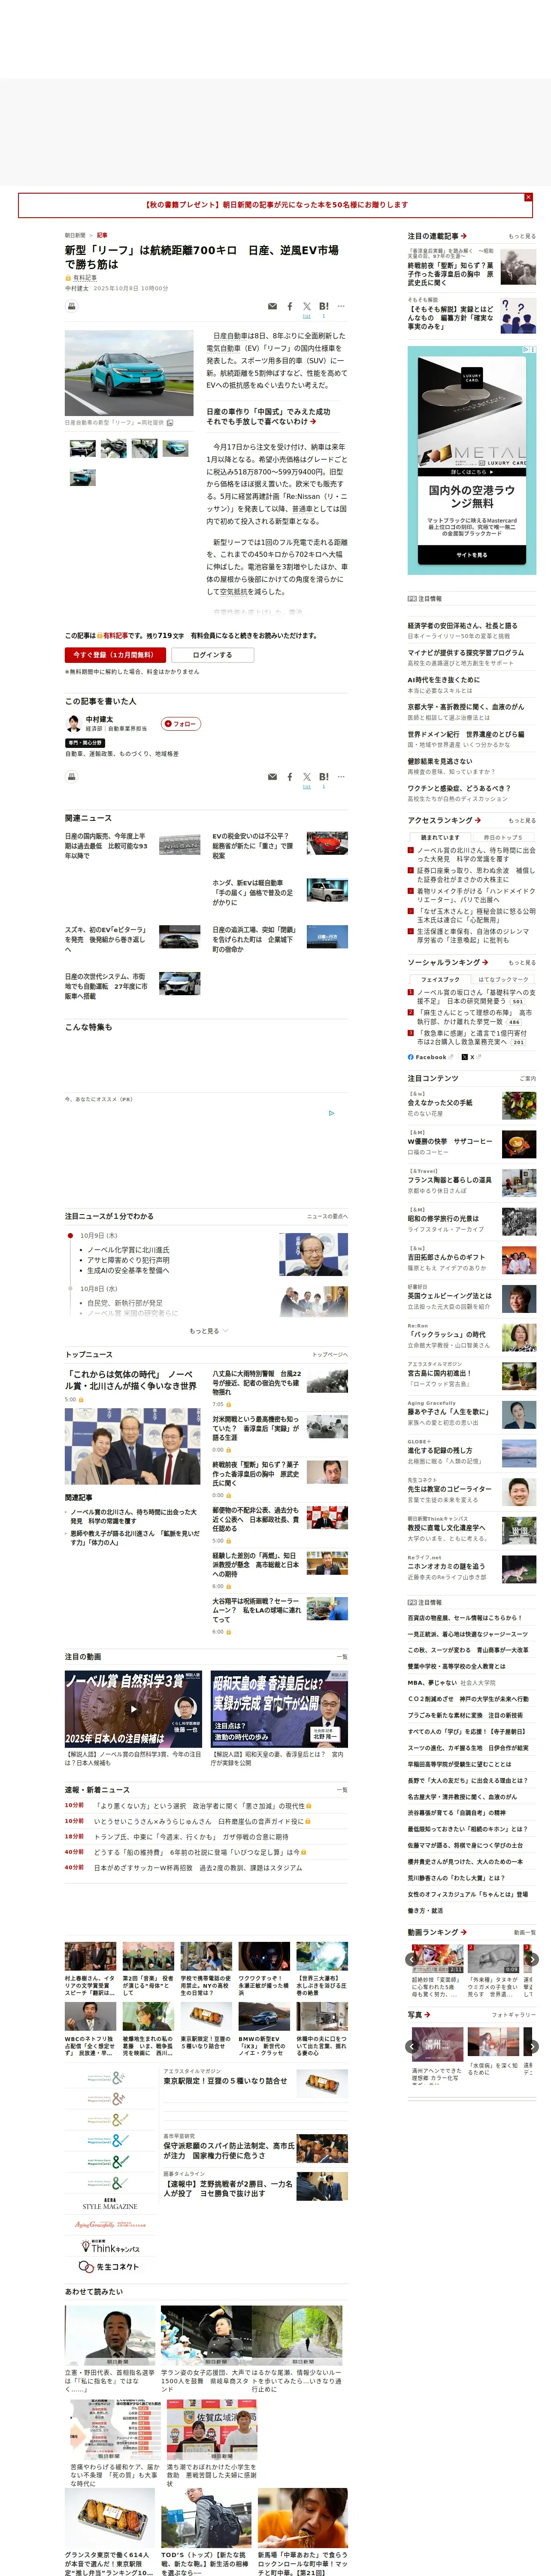The image size is (551, 2576).
Task: Click left arrow of the 写真 photo carousel
Action: pos(411,2046)
